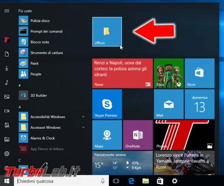Open App Elenco di lettura
This screenshot has height=186, width=224.
click(52, 149)
